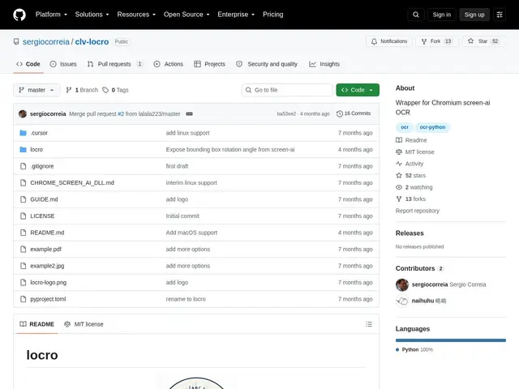Expand the Resources menu
519x389 pixels.
pyautogui.click(x=136, y=15)
